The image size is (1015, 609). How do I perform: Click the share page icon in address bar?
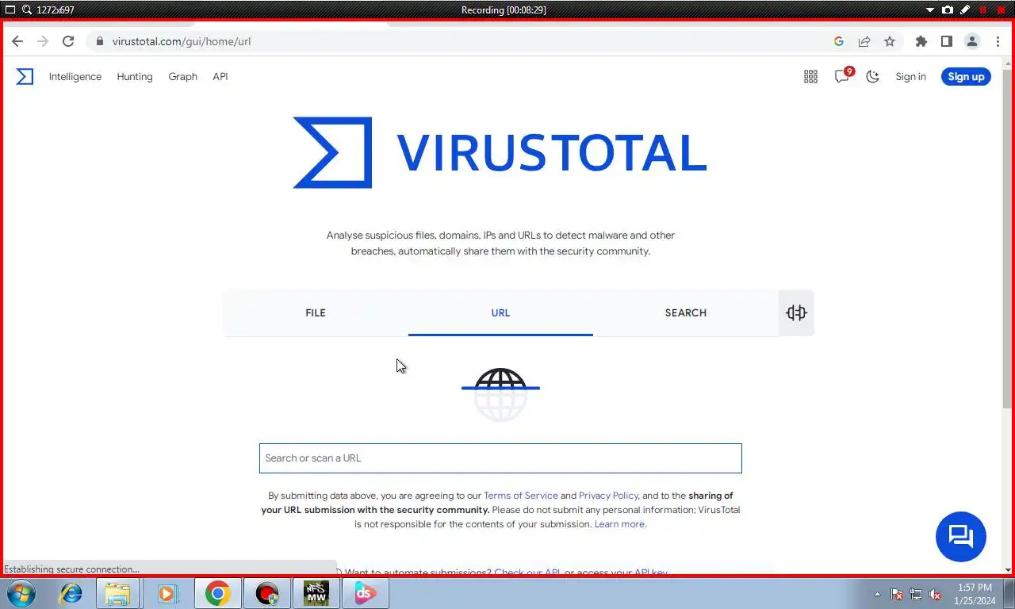864,41
